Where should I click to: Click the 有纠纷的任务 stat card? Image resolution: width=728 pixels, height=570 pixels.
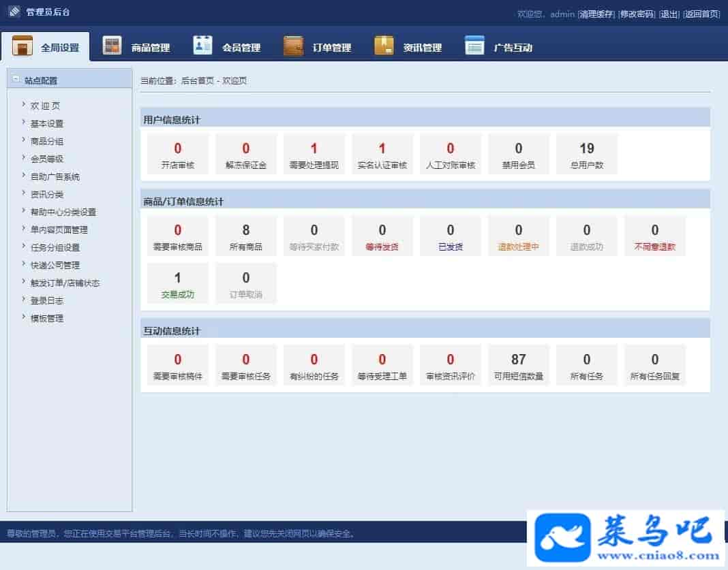(314, 366)
